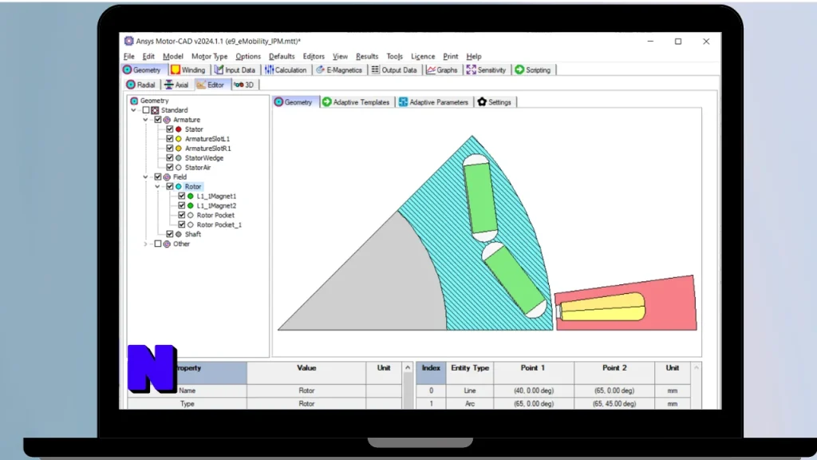Open the View menu
The image size is (817, 460).
(340, 57)
